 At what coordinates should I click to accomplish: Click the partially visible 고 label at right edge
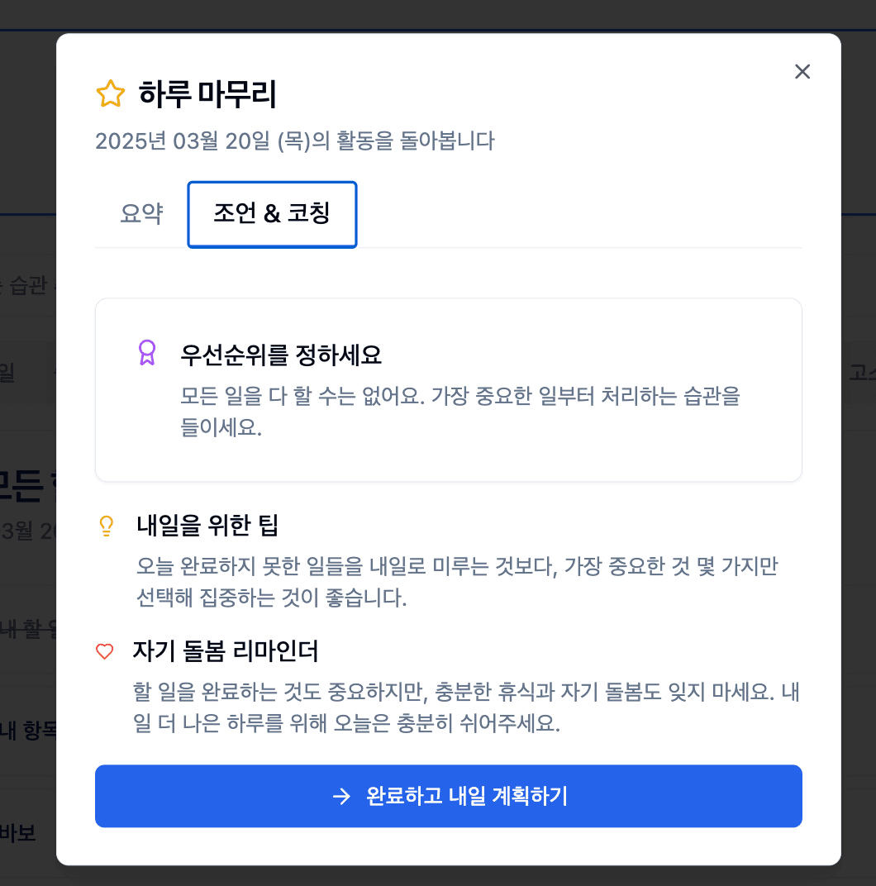pos(859,373)
